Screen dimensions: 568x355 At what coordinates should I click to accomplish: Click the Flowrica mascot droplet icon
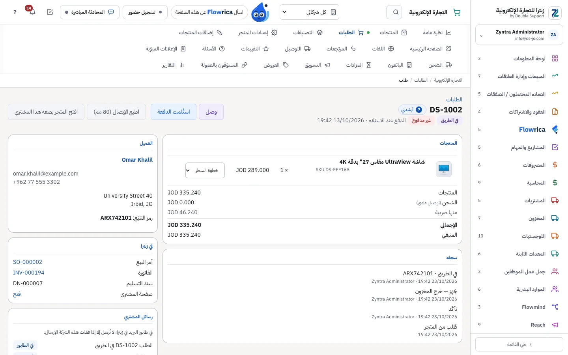(x=260, y=12)
